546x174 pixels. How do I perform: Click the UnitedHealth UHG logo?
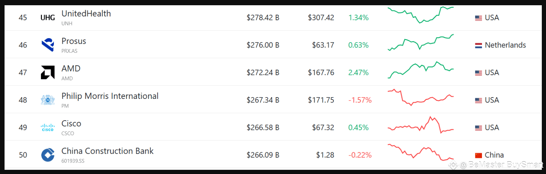(x=48, y=17)
